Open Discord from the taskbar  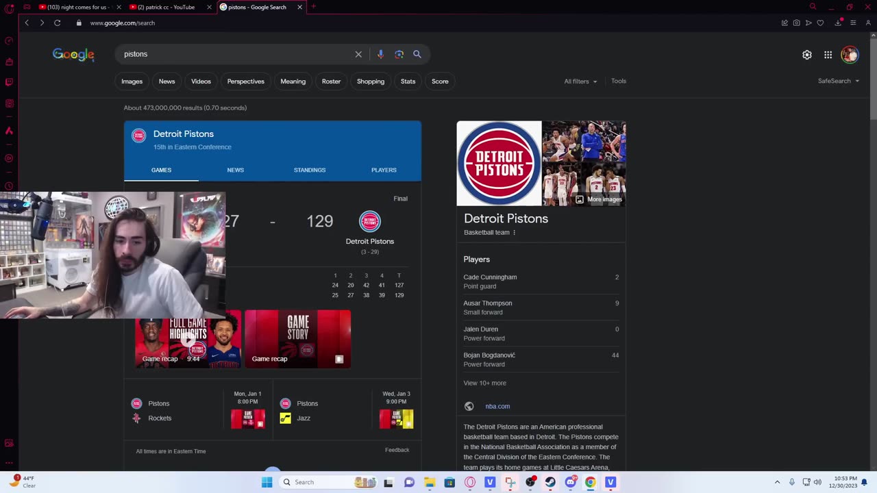570,482
